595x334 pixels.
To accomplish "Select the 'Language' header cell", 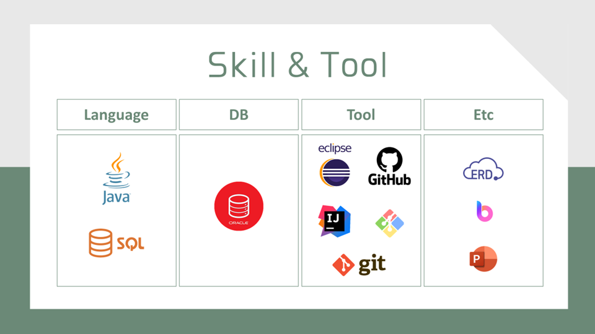I will click(117, 114).
